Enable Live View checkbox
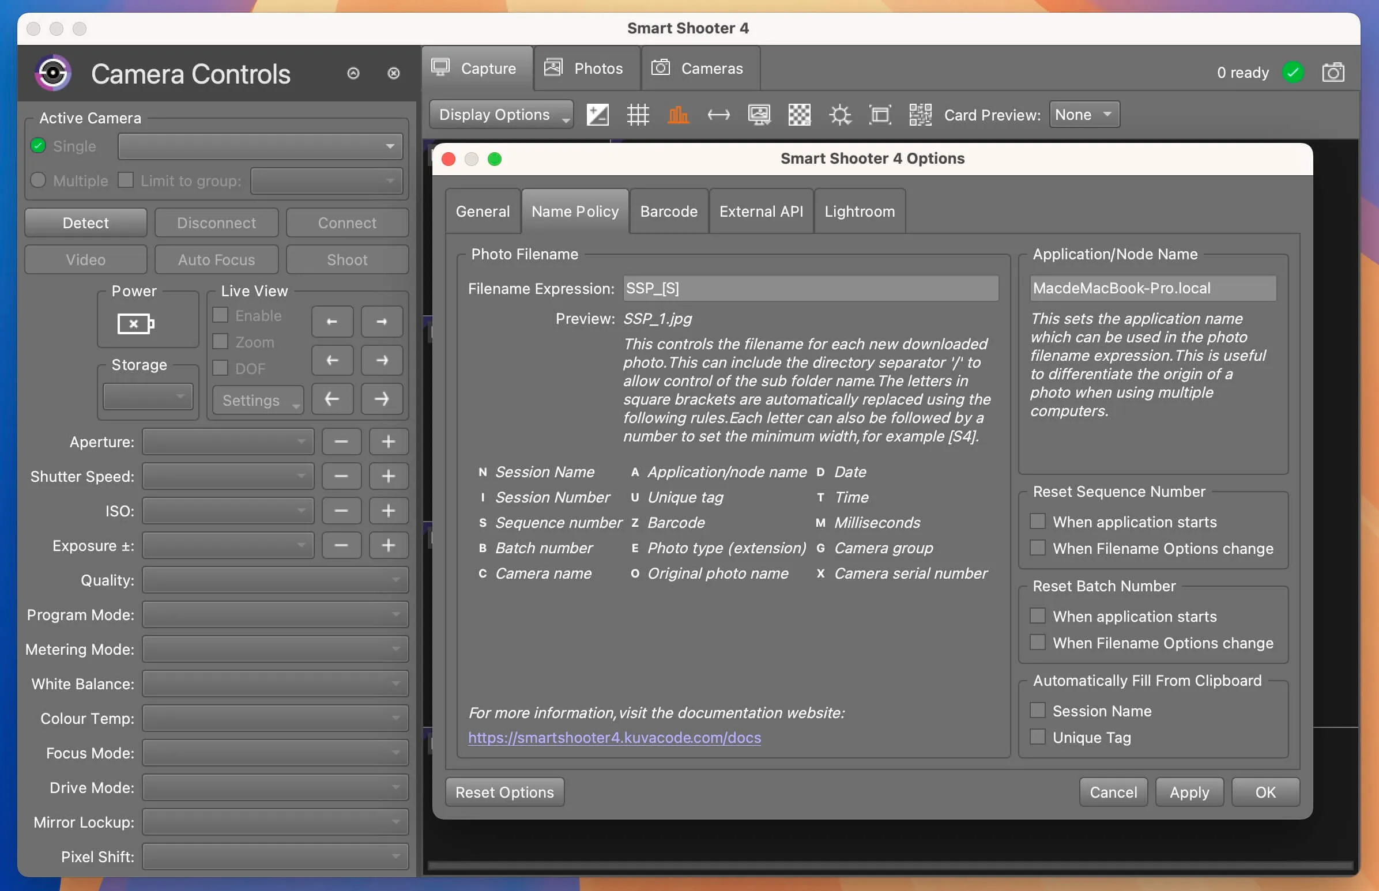 point(220,315)
